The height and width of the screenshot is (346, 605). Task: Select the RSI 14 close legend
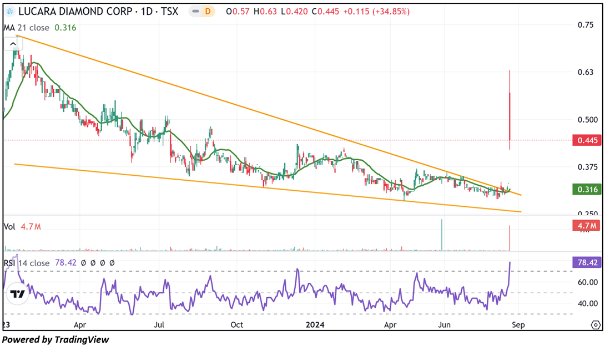click(x=27, y=263)
